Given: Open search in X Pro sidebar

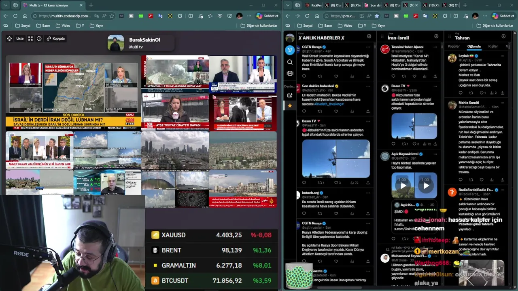Looking at the screenshot, I should tap(290, 62).
